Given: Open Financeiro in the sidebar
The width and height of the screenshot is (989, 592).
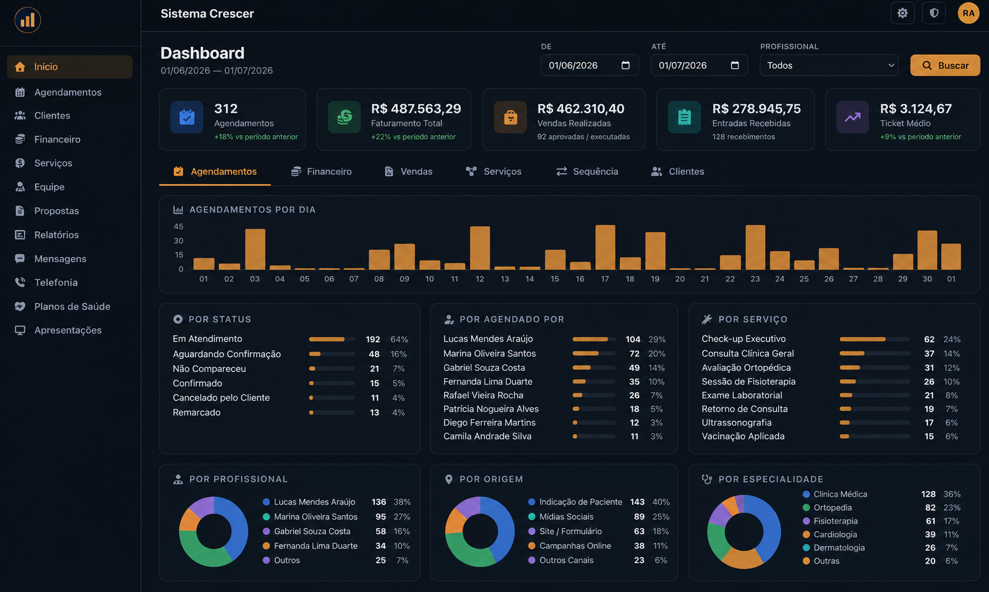Looking at the screenshot, I should coord(70,139).
